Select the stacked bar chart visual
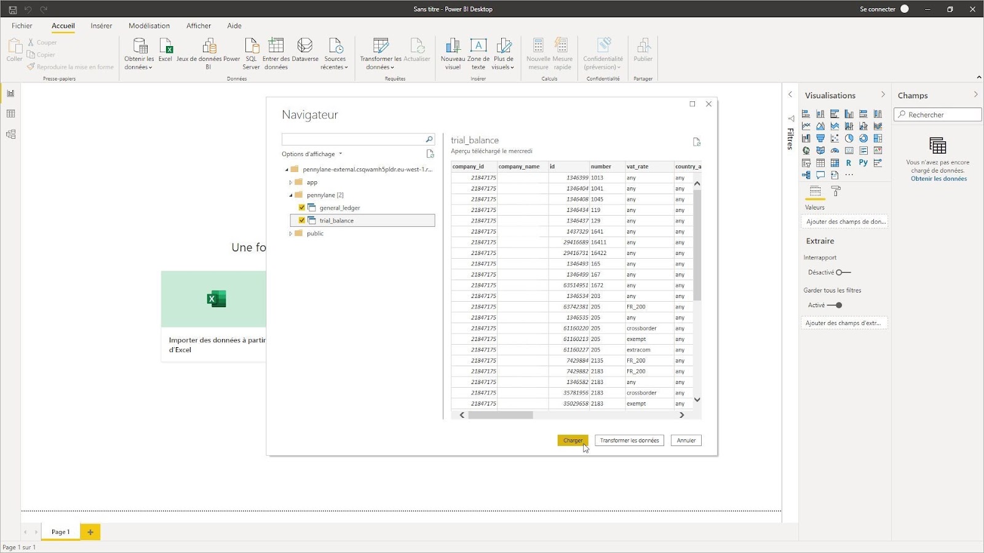This screenshot has height=553, width=984. (x=806, y=114)
